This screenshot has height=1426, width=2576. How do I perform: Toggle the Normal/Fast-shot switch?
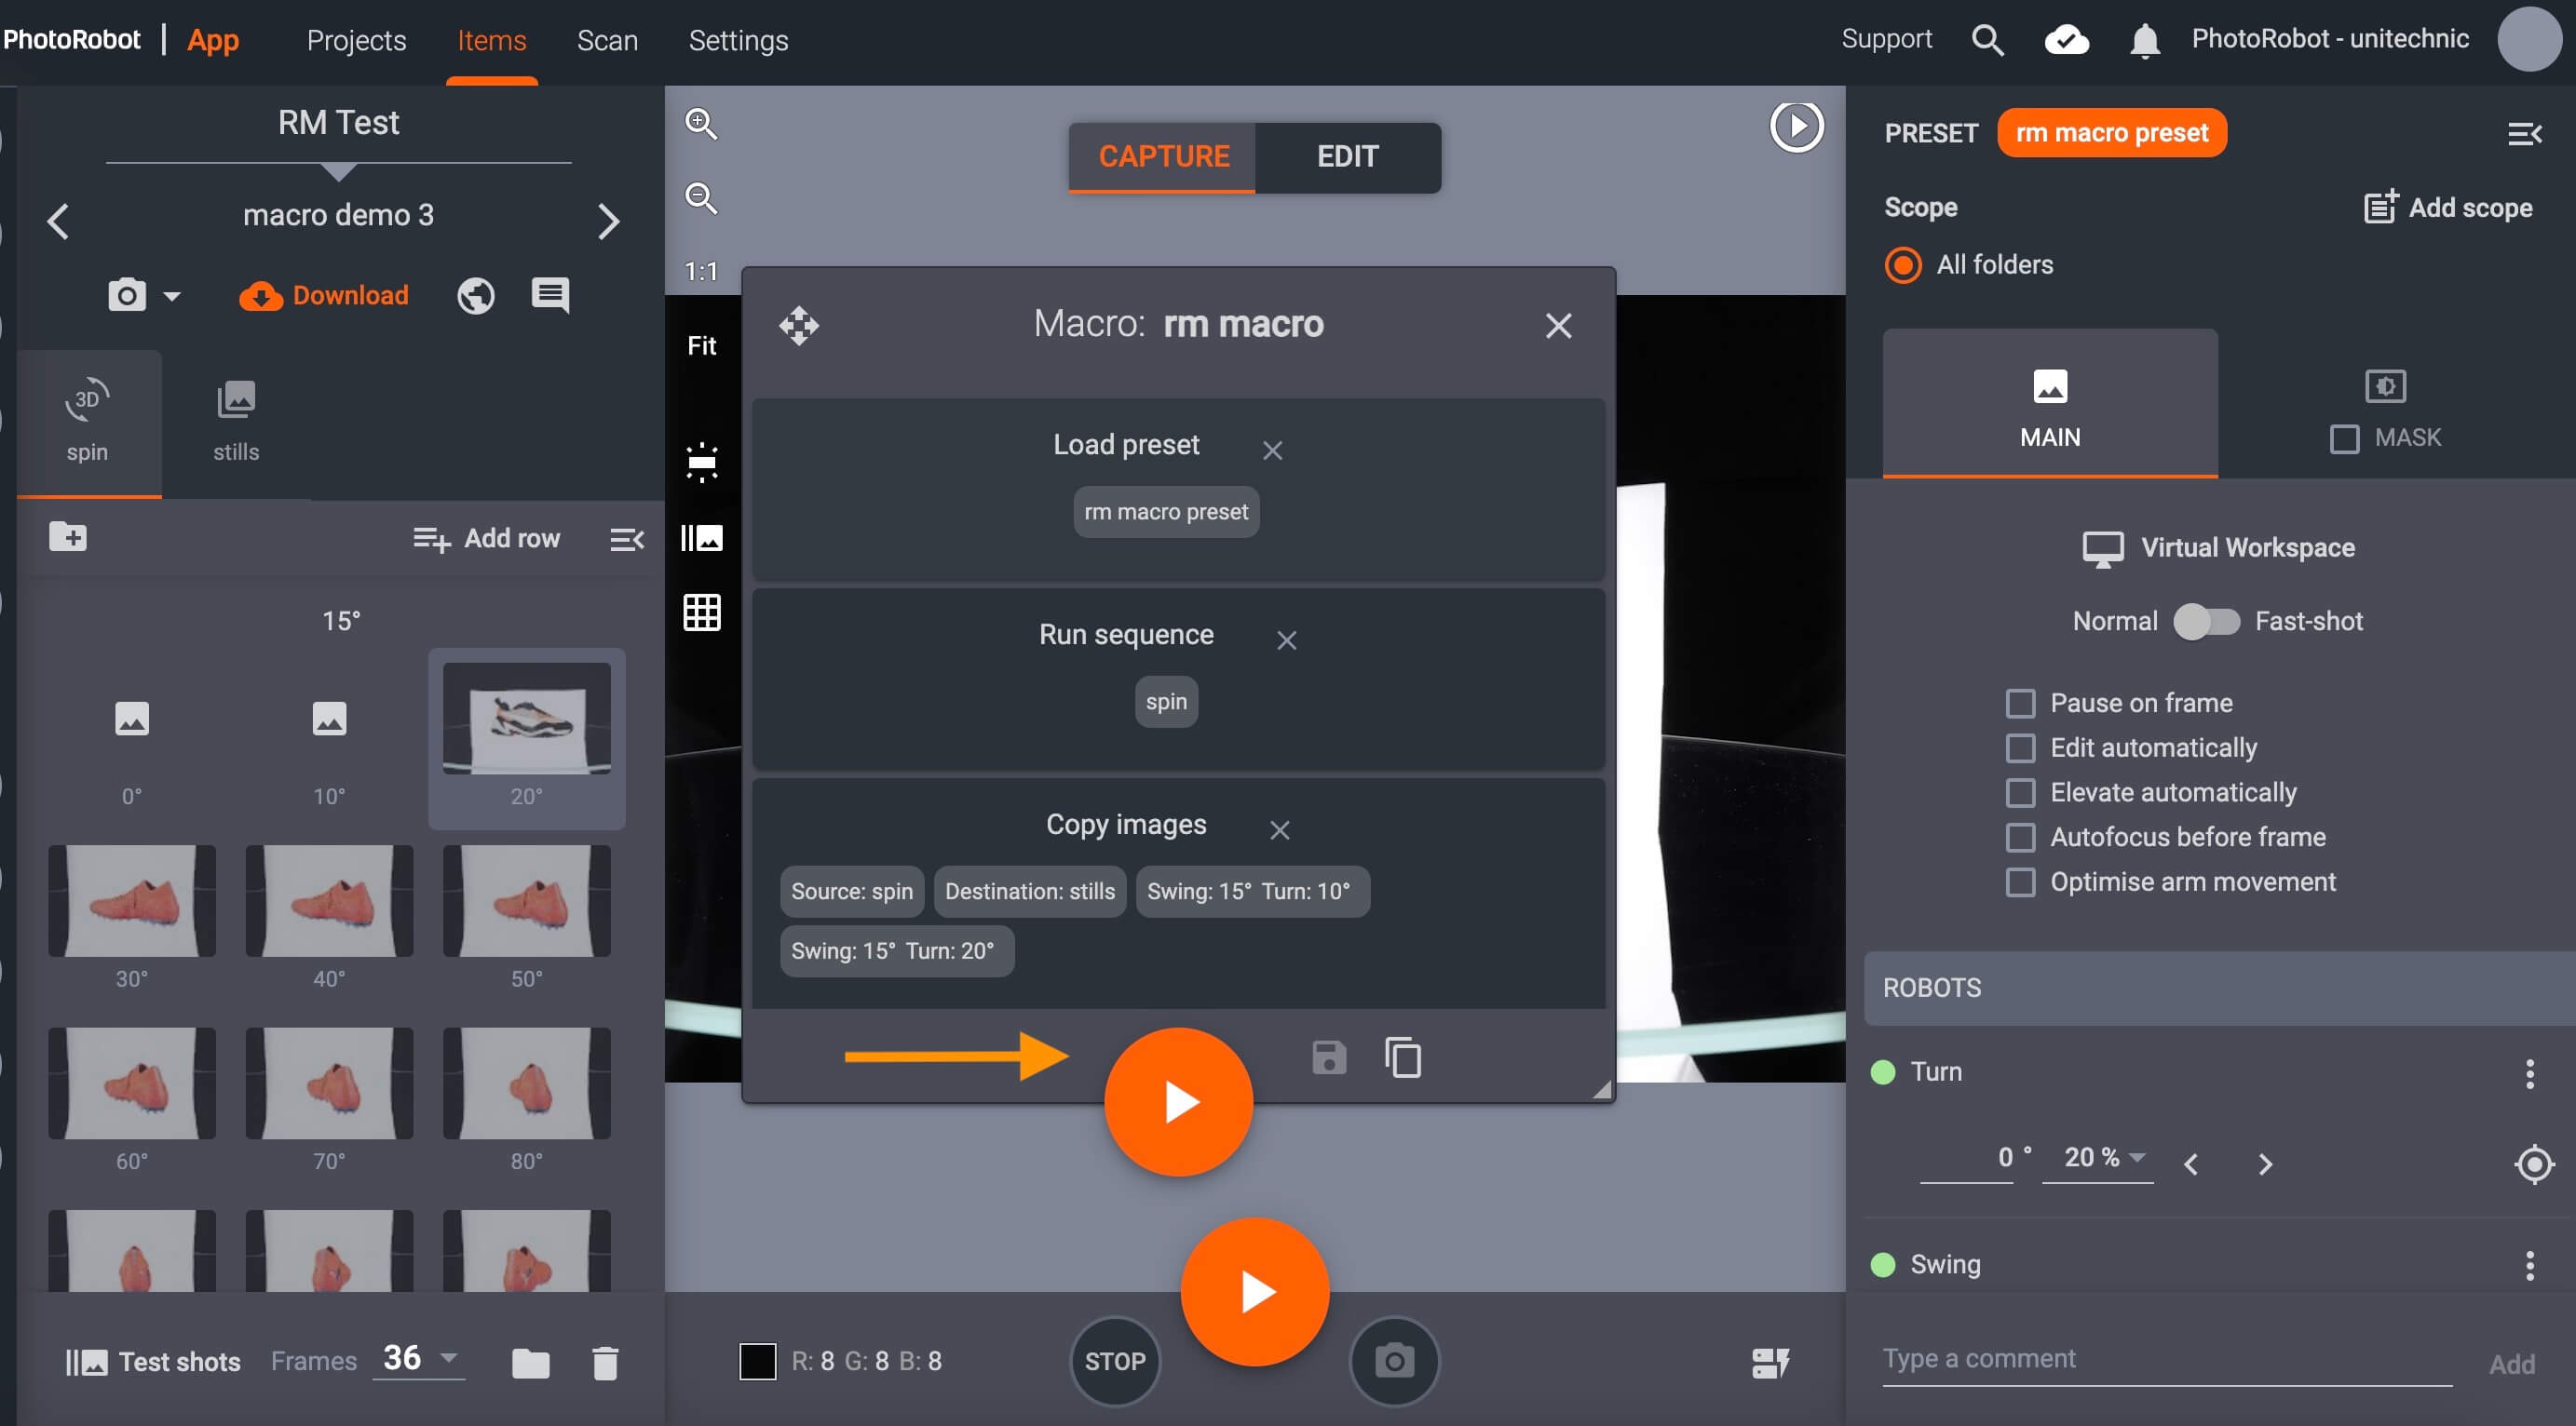pyautogui.click(x=2206, y=622)
